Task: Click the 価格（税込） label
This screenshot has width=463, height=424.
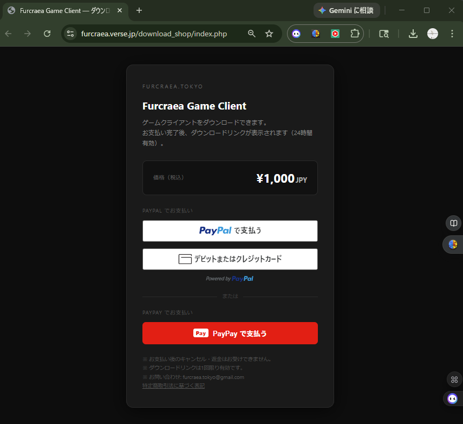Action: 168,177
